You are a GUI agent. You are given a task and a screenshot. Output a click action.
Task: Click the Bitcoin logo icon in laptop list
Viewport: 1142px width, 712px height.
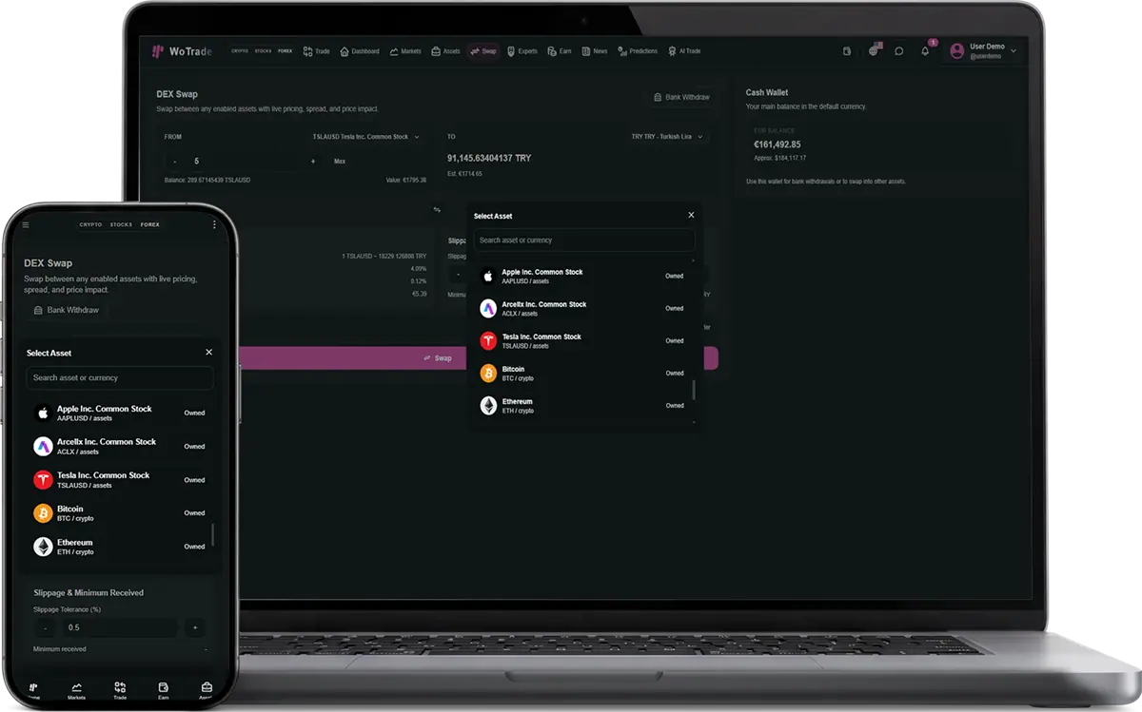click(488, 373)
